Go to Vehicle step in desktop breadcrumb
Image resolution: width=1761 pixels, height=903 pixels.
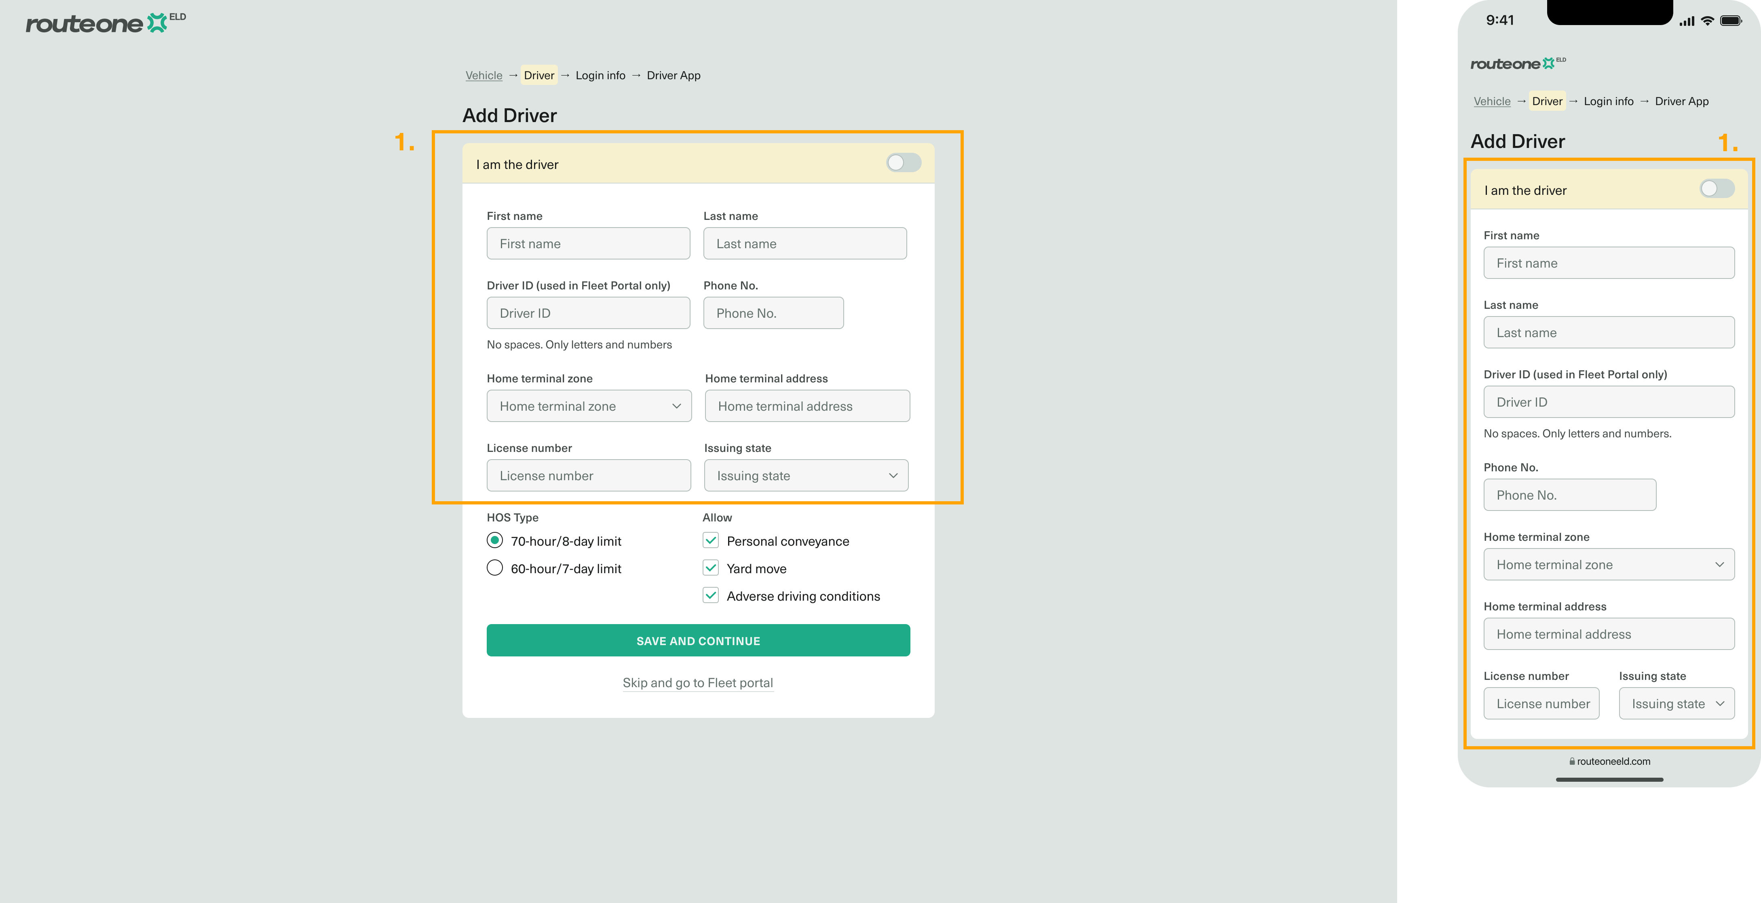(x=484, y=75)
